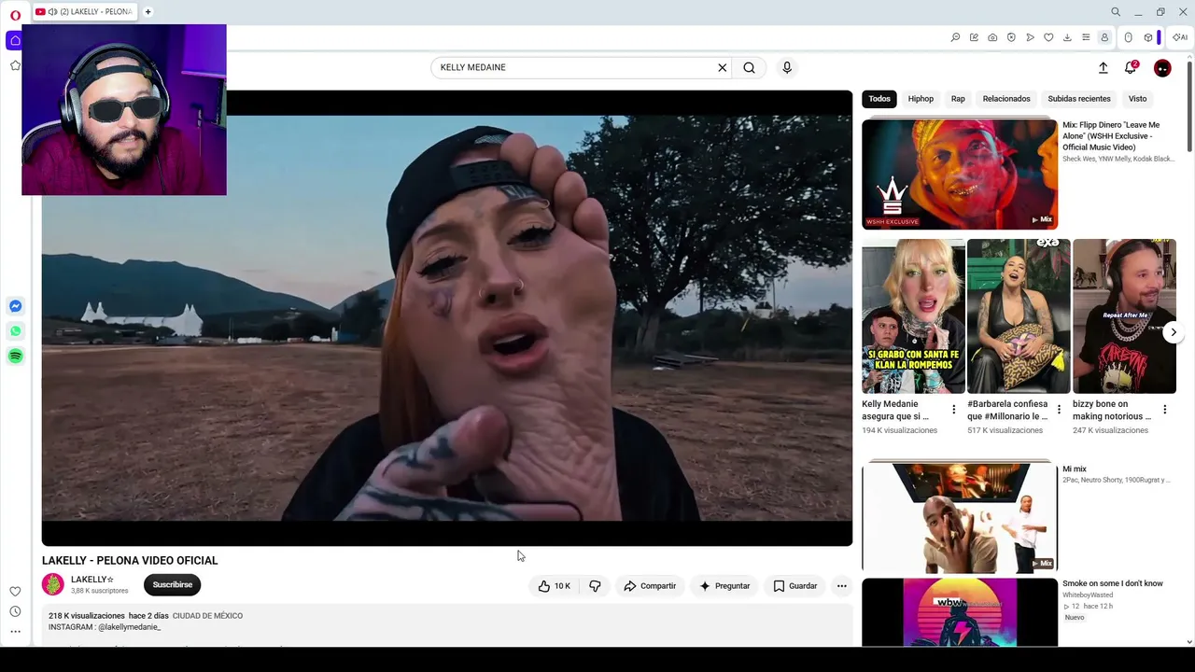Screen dimensions: 1195x672
Task: Open sidebar three-dot setup menu
Action: pyautogui.click(x=15, y=632)
